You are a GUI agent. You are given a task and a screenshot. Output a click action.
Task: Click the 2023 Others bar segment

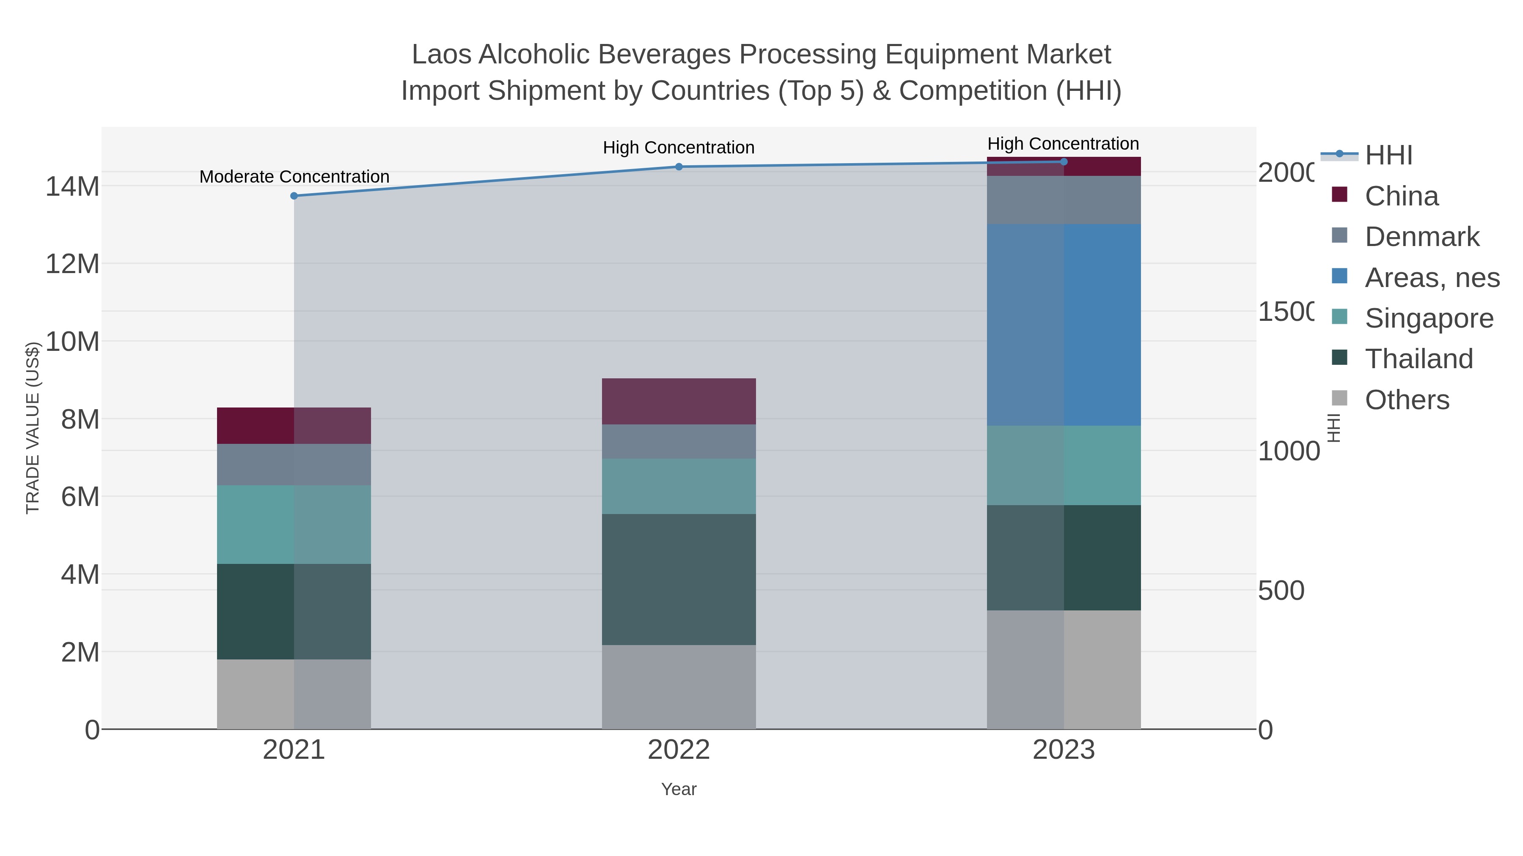(1064, 669)
